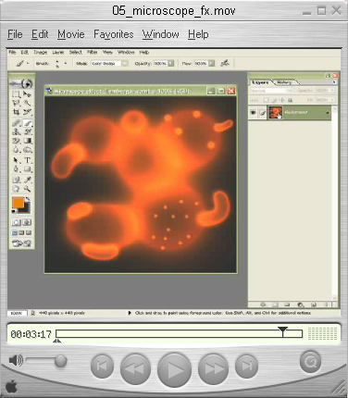348x398 pixels.
Task: Open QuickTime Help menu
Action: (x=198, y=34)
